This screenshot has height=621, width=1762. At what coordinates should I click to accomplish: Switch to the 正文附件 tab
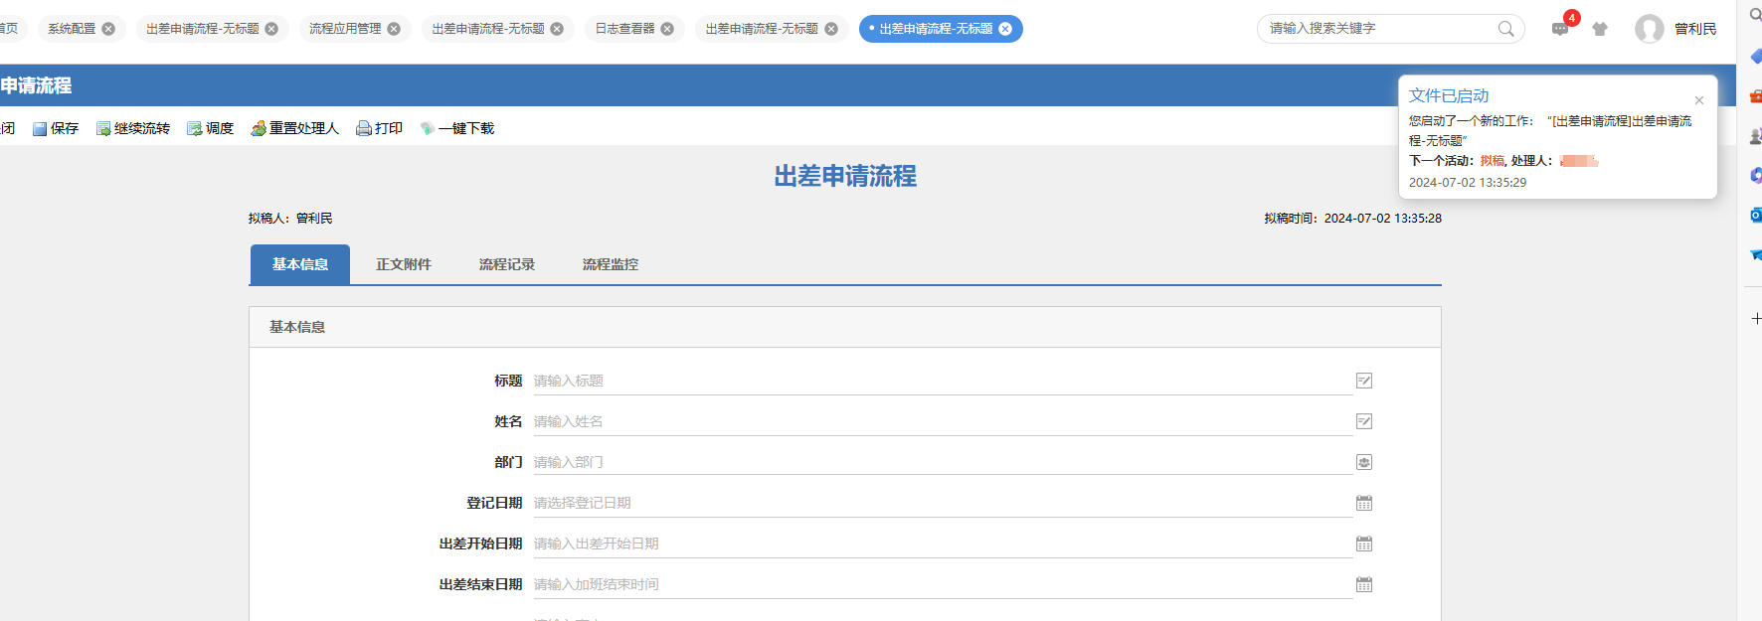404,264
